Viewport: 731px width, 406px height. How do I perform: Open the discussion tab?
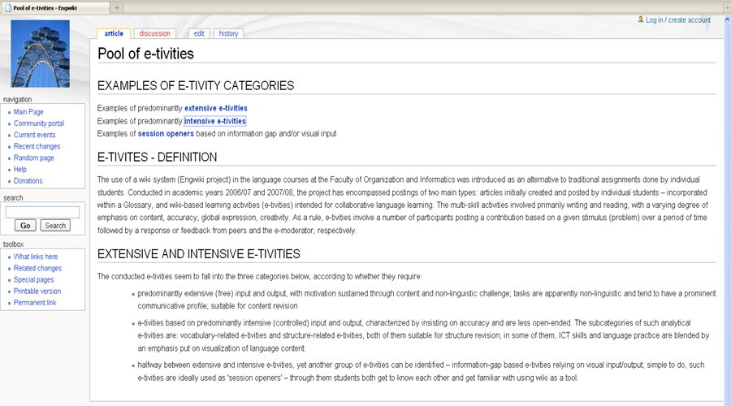(155, 33)
